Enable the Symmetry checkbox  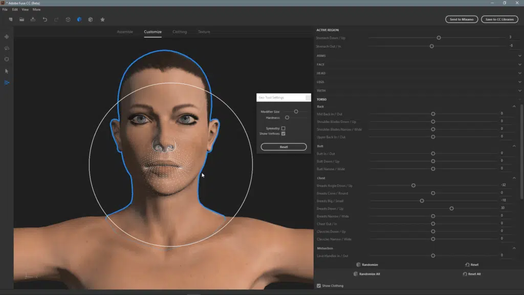[x=283, y=128]
